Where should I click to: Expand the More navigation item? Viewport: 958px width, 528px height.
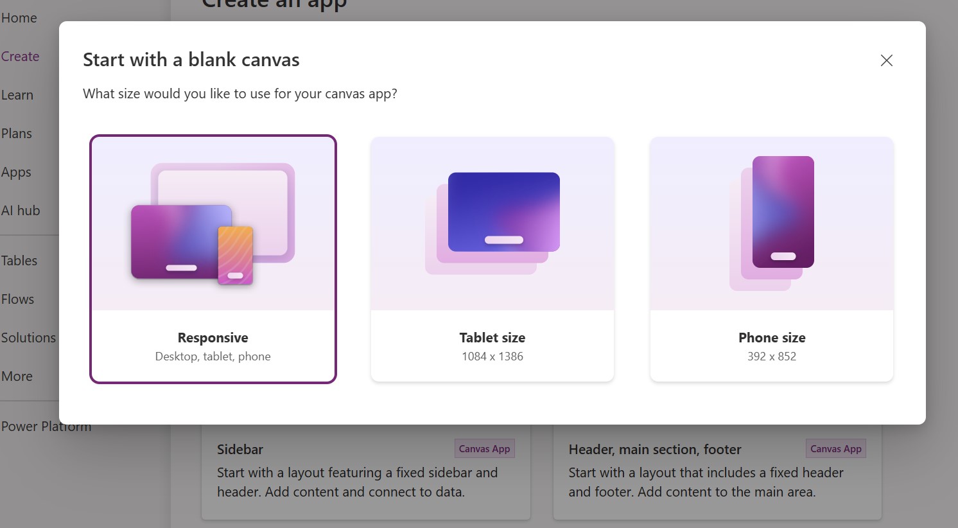pos(16,376)
